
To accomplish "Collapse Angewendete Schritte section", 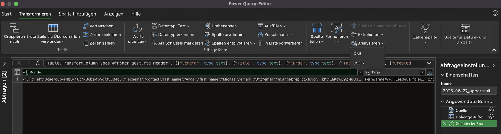I will coord(442,102).
